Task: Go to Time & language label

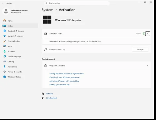Action: 14,57
